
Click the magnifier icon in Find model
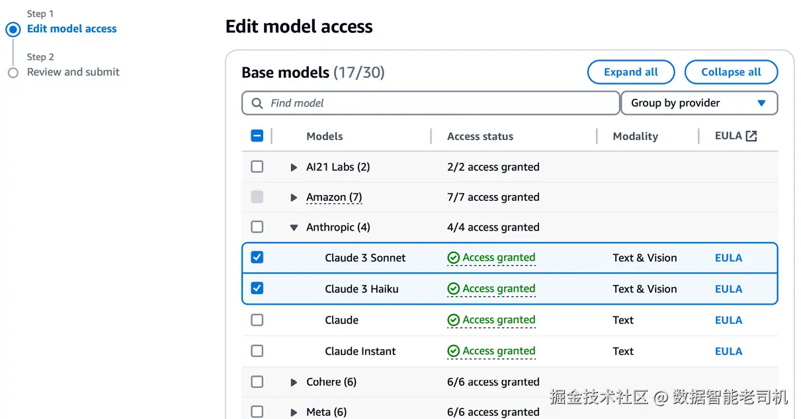pos(257,103)
